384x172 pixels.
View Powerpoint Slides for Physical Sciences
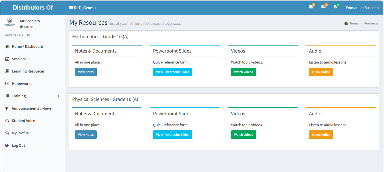(172, 135)
